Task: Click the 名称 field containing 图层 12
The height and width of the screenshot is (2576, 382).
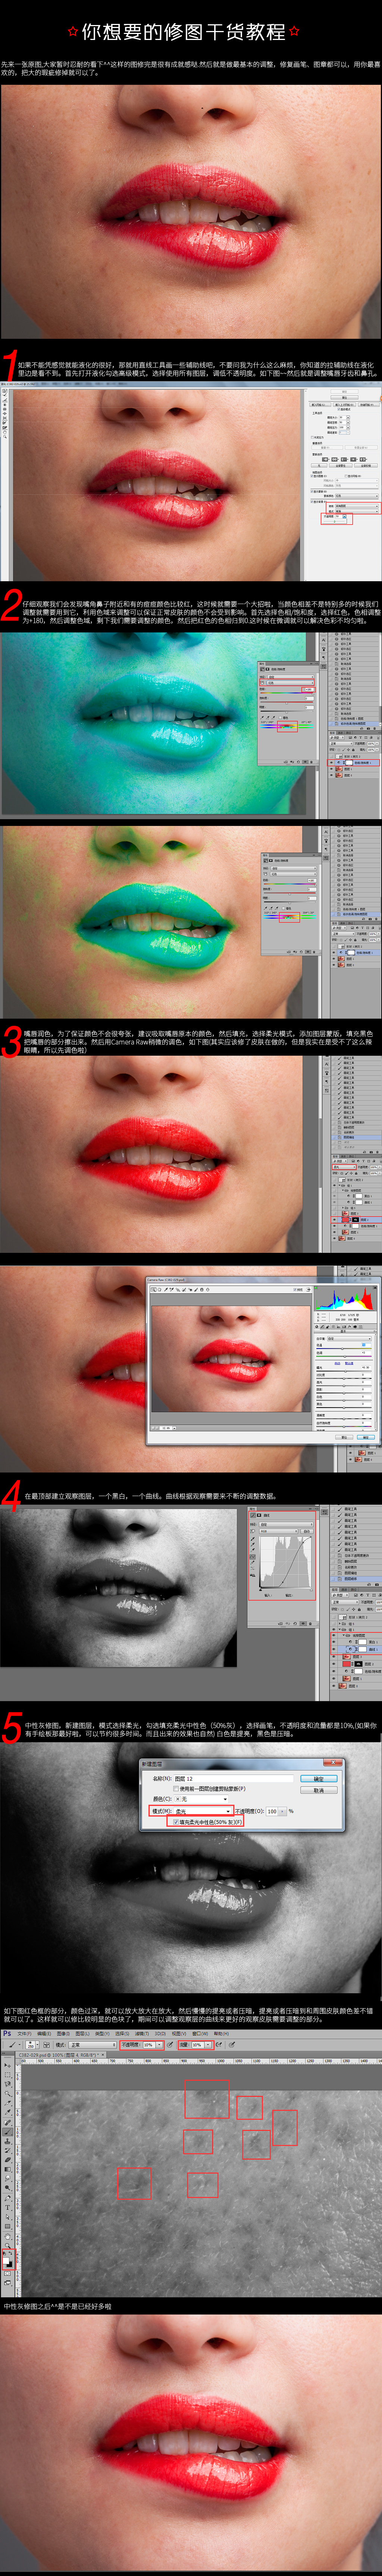Action: click(x=234, y=1779)
